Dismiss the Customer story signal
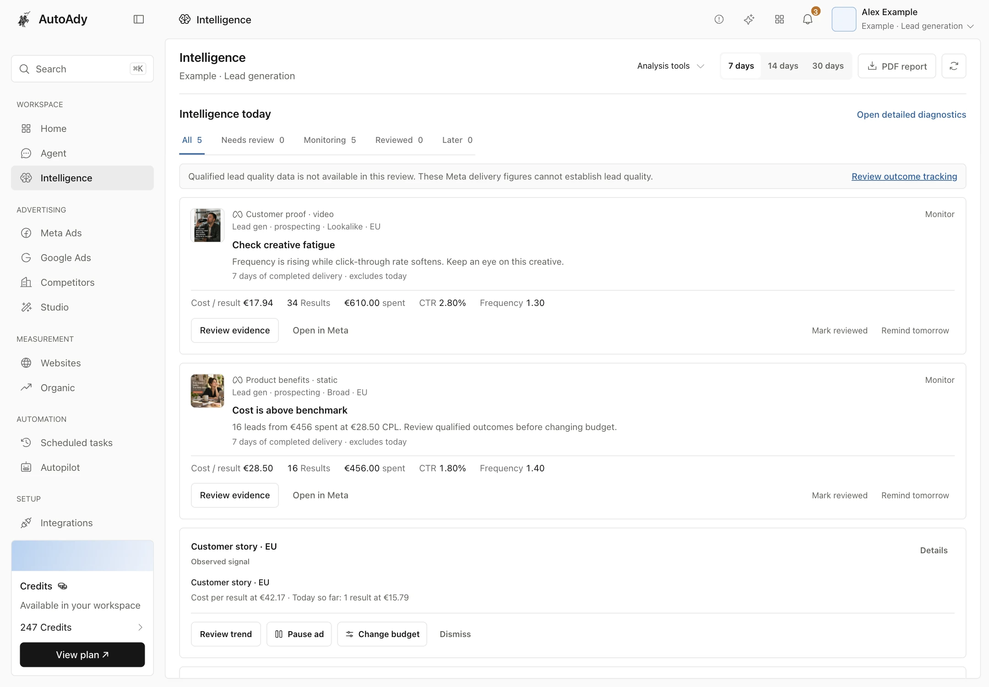The image size is (989, 687). pos(455,634)
